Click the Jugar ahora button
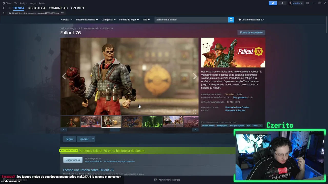 coord(73,160)
